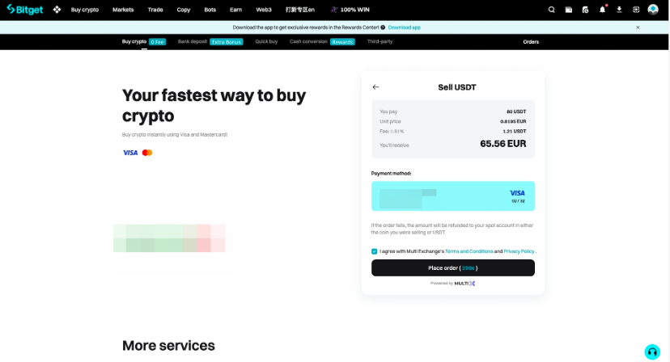Open the Web3 menu
Image resolution: width=670 pixels, height=362 pixels.
[x=264, y=10]
